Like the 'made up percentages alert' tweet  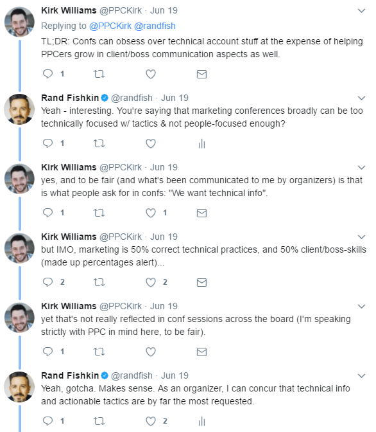151,282
